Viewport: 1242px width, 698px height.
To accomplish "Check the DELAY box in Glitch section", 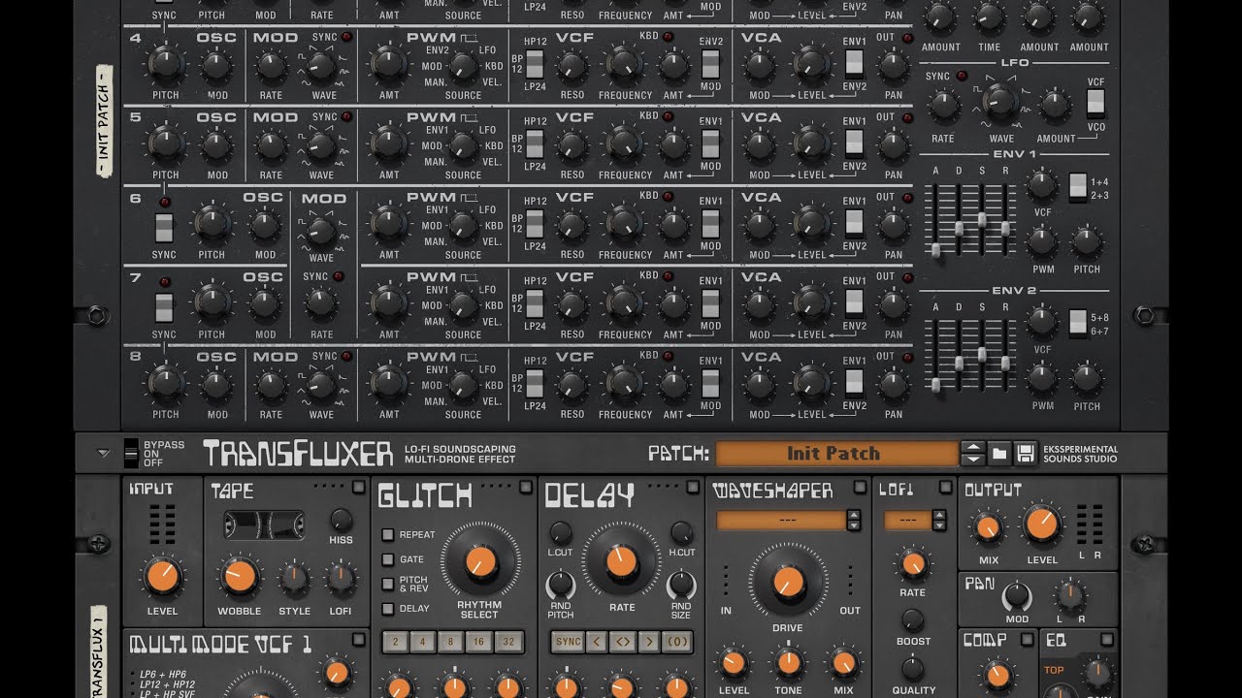I will (x=388, y=609).
